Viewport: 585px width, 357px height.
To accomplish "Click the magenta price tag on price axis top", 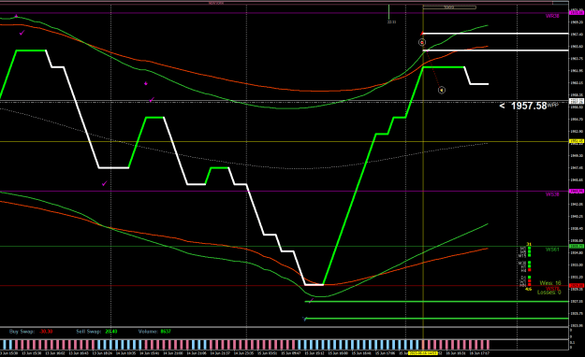I will (x=577, y=13).
